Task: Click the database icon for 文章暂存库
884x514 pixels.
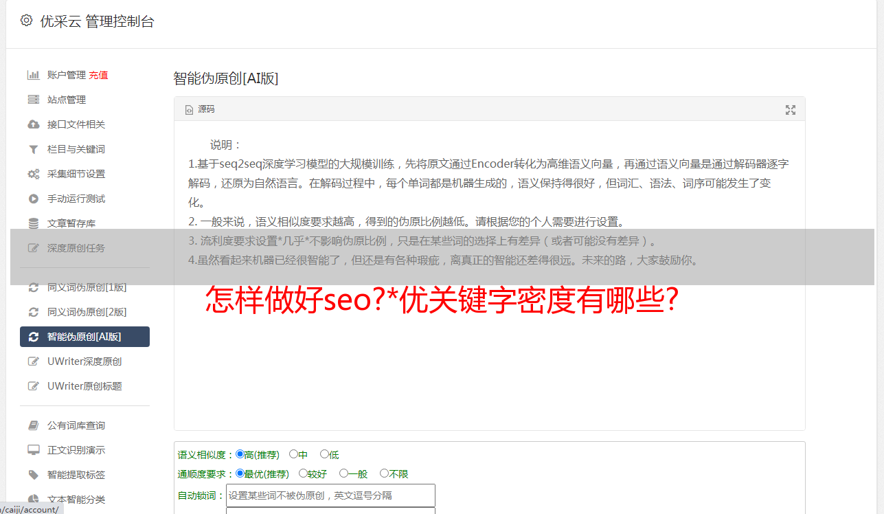Action: pyautogui.click(x=33, y=223)
